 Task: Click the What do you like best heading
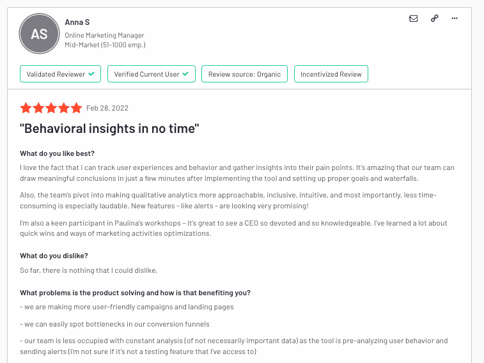coord(57,153)
